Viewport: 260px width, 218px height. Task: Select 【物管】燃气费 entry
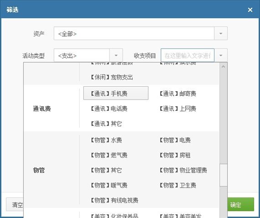[x=109, y=156]
